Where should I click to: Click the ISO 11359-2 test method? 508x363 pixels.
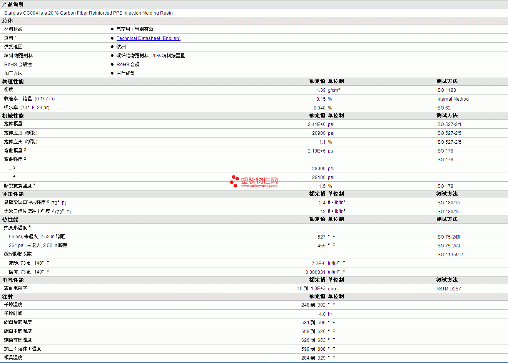tap(450, 255)
